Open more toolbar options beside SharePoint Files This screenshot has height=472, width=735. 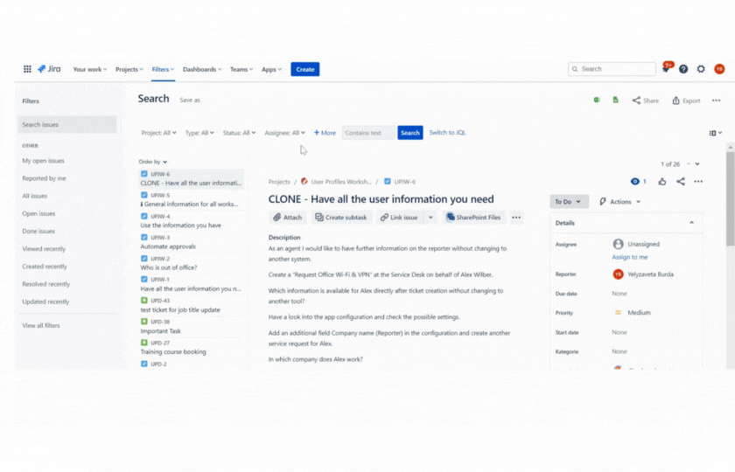point(516,218)
